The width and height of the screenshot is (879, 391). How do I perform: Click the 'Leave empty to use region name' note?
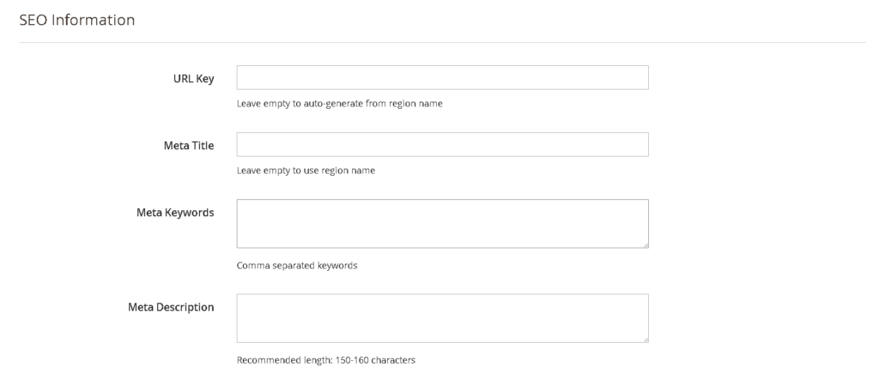[306, 171]
